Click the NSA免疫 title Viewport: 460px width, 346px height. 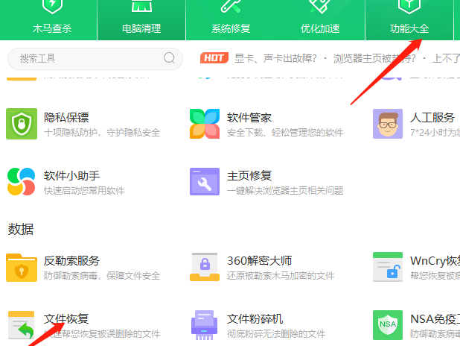[x=435, y=319]
